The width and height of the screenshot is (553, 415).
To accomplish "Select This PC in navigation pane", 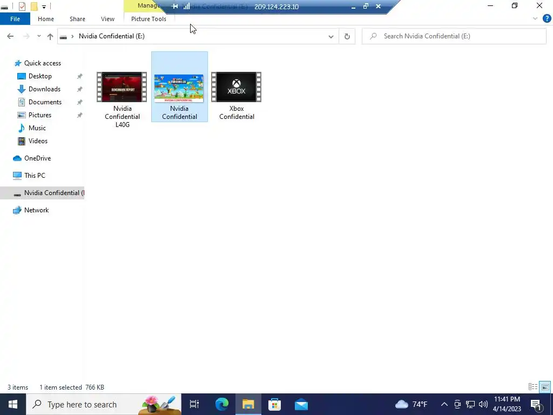I will [x=35, y=176].
